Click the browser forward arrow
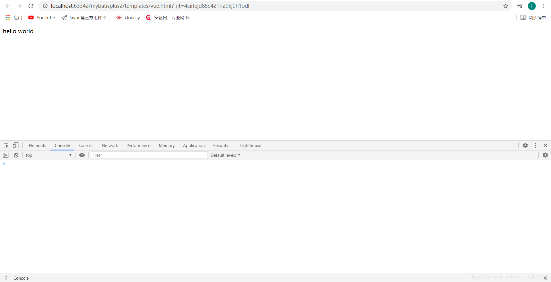The width and height of the screenshot is (551, 282). 19,6
